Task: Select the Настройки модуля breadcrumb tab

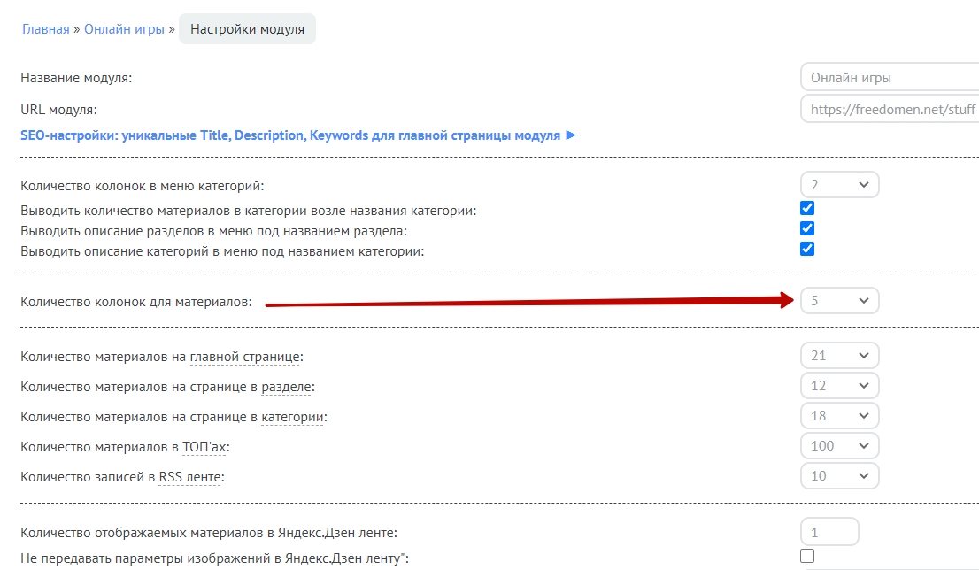Action: pyautogui.click(x=247, y=29)
